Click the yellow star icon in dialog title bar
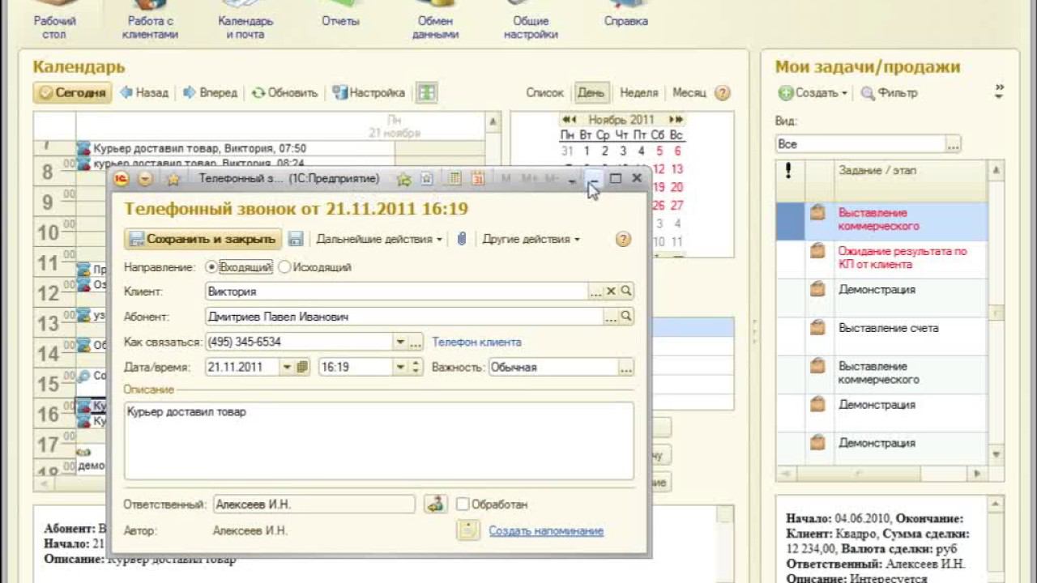 (x=173, y=179)
